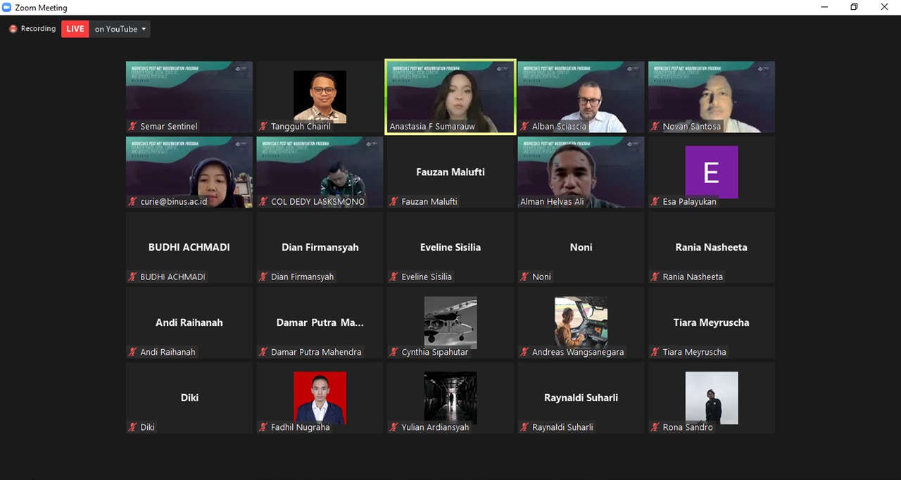Select Rona Sandro's profile photo tile
This screenshot has width=901, height=480.
[x=711, y=398]
